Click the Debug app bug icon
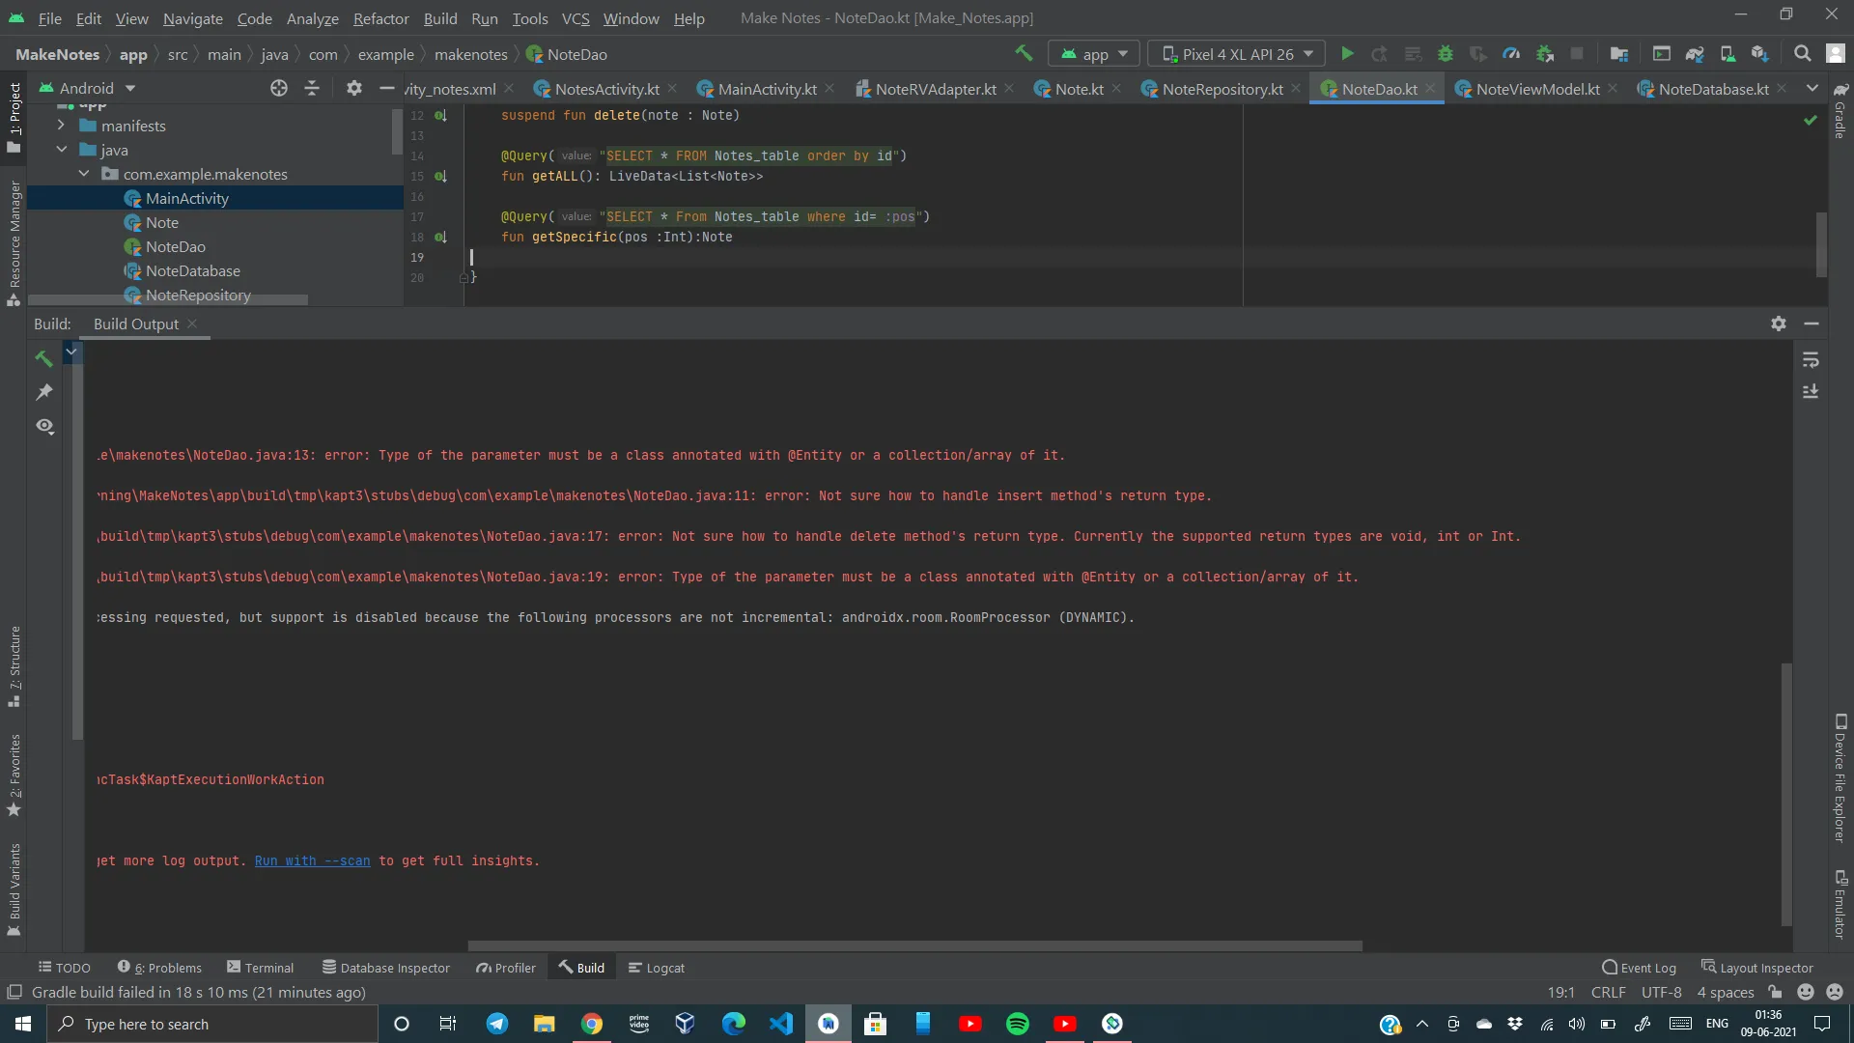1854x1043 pixels. pyautogui.click(x=1446, y=54)
